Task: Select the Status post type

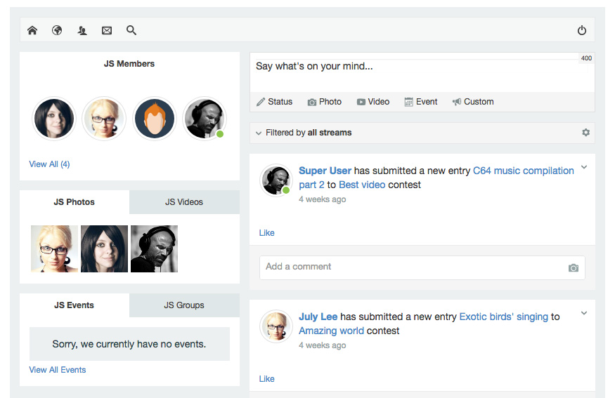Action: point(275,102)
